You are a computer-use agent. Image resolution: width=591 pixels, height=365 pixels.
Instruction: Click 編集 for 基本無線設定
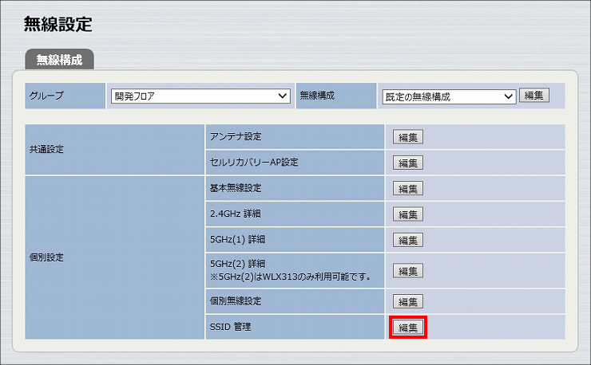coord(408,189)
